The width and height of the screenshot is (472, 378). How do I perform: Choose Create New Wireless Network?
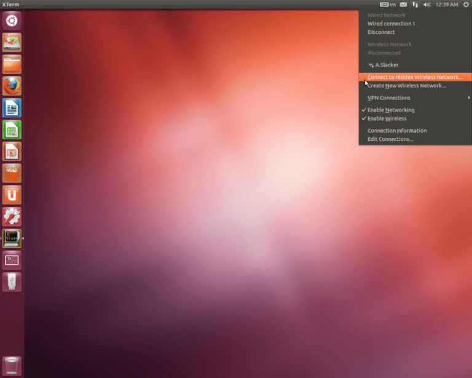406,86
